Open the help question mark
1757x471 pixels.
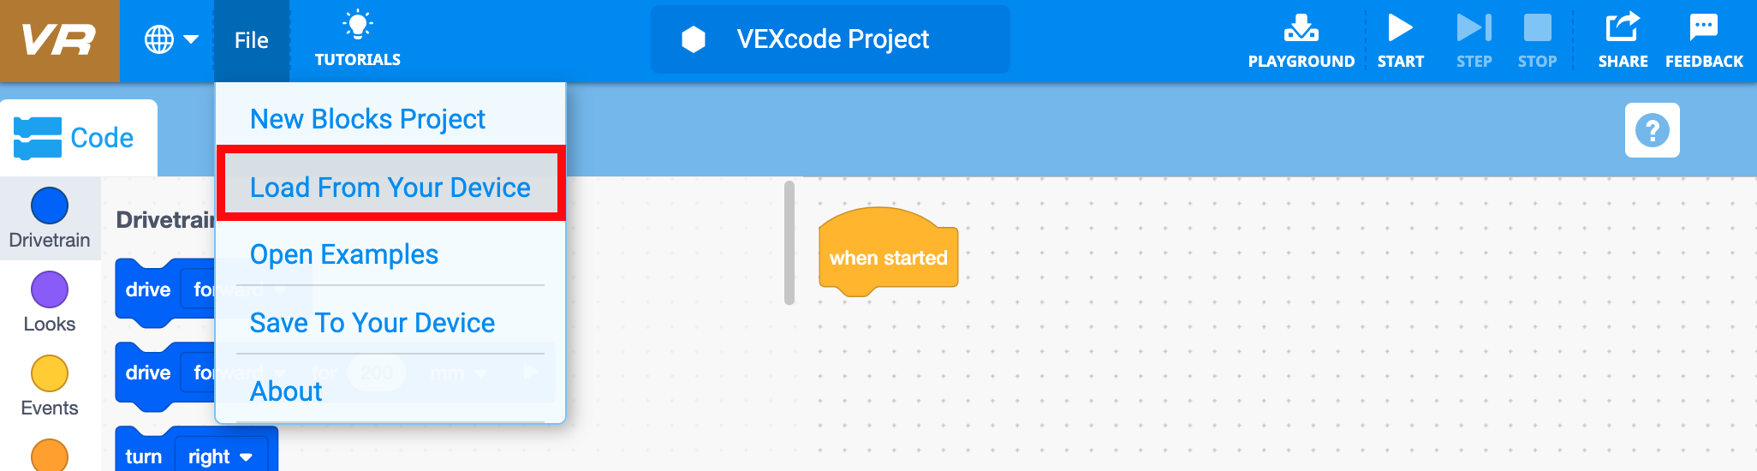pos(1652,130)
